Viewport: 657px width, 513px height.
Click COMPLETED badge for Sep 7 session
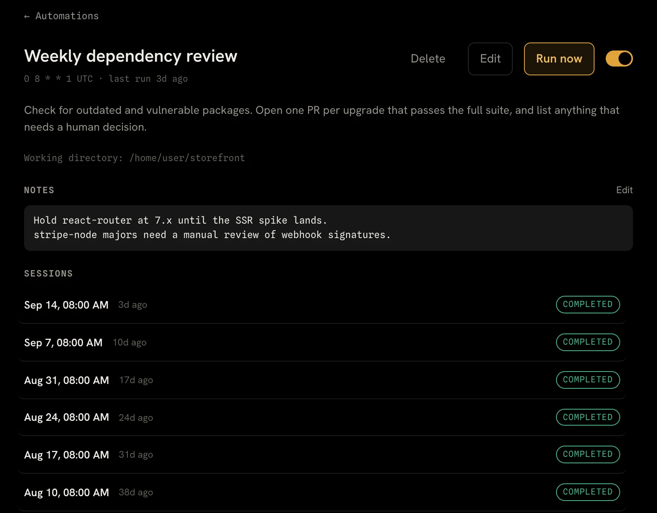tap(588, 342)
